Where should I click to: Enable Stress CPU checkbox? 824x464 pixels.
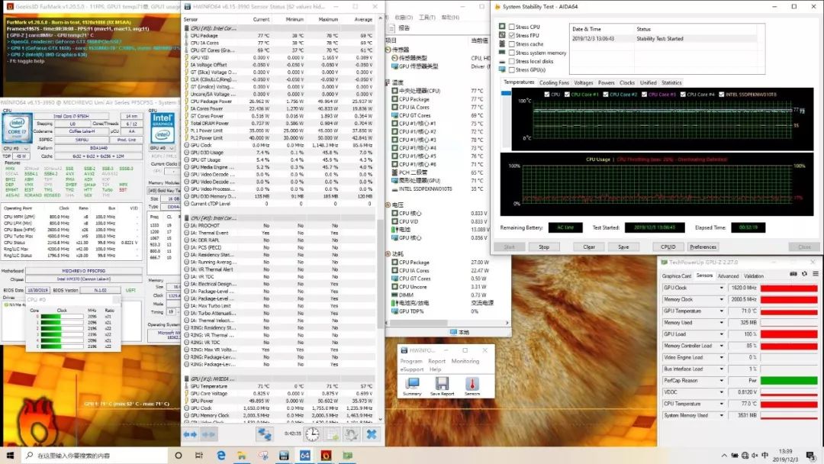[511, 27]
